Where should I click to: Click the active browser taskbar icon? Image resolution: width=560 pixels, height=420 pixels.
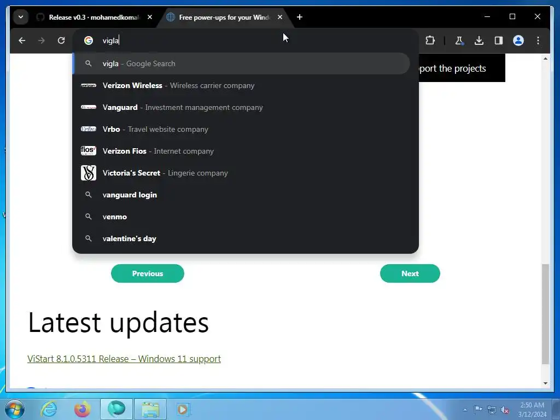pos(116,409)
